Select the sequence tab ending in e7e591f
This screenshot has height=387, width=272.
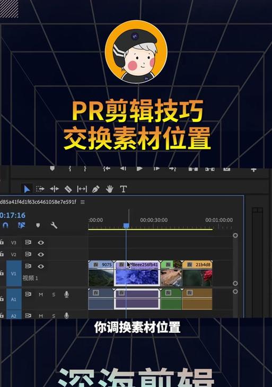pos(38,202)
